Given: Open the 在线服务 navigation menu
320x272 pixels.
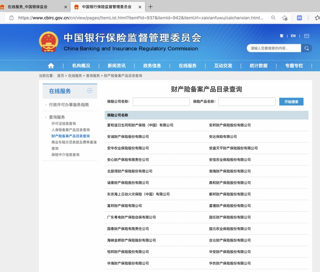Looking at the screenshot, I should click(x=187, y=66).
